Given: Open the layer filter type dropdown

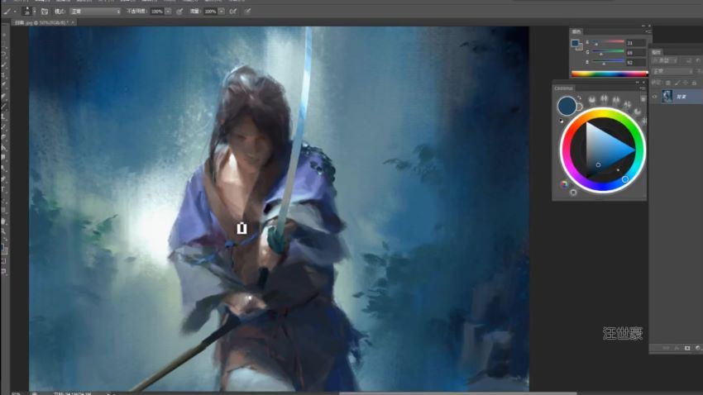Looking at the screenshot, I should pyautogui.click(x=665, y=60).
